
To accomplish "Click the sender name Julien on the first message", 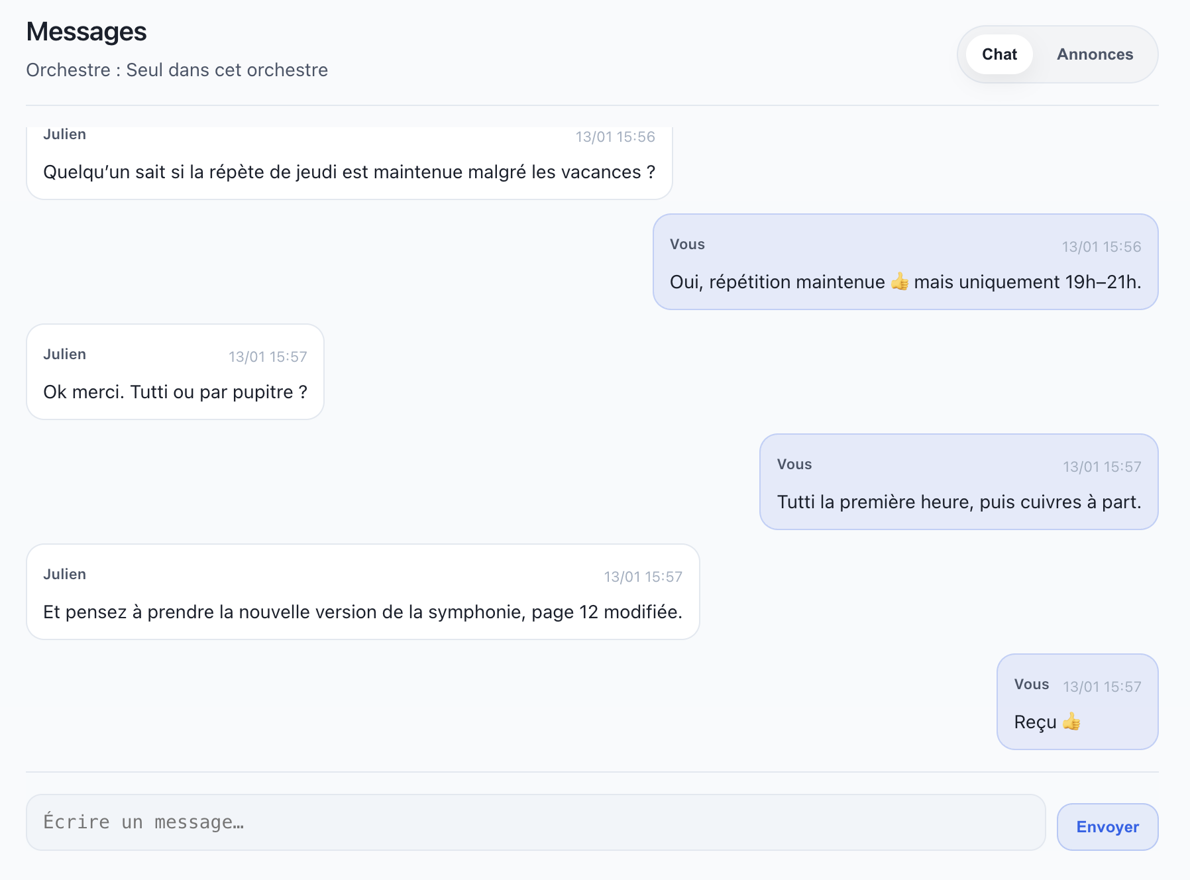I will [x=65, y=134].
